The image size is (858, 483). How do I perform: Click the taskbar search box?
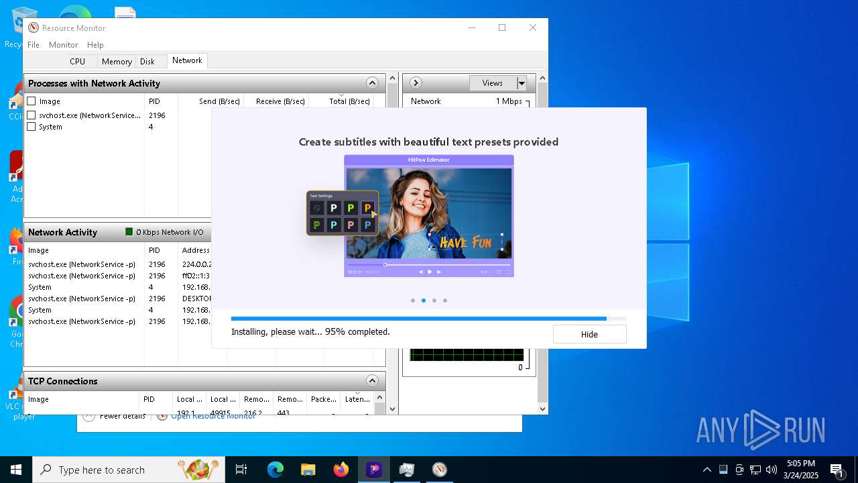pos(129,470)
